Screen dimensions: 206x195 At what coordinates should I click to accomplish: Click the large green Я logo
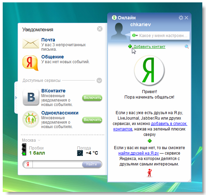(149, 70)
